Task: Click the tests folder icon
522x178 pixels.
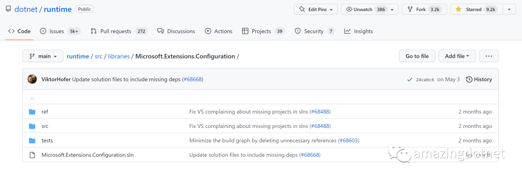Action: (32, 140)
